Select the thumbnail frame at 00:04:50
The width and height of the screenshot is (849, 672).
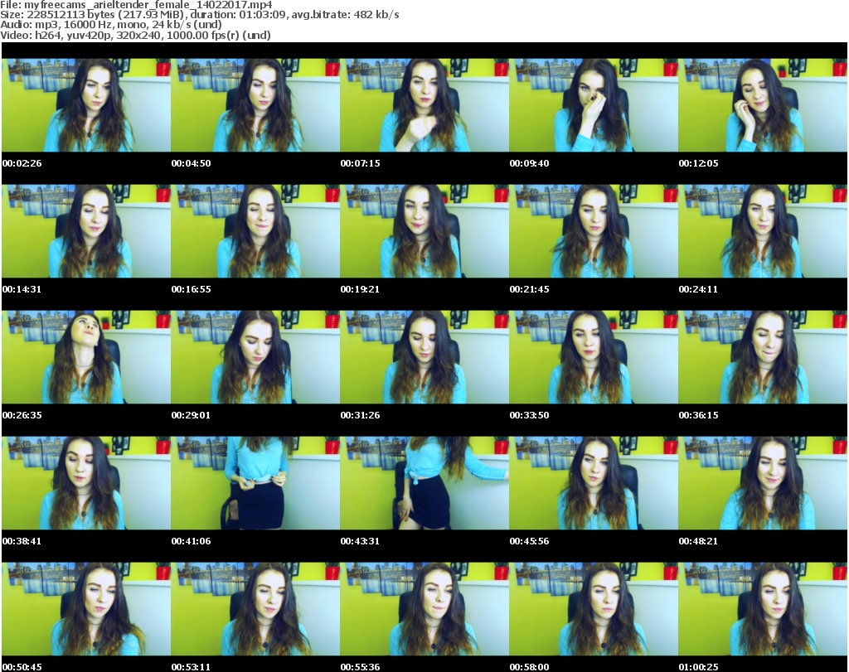tap(255, 105)
